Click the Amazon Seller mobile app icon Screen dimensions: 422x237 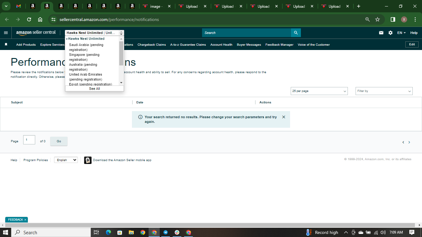click(x=88, y=160)
